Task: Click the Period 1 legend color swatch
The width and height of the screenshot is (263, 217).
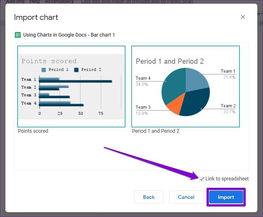Action: [44, 70]
